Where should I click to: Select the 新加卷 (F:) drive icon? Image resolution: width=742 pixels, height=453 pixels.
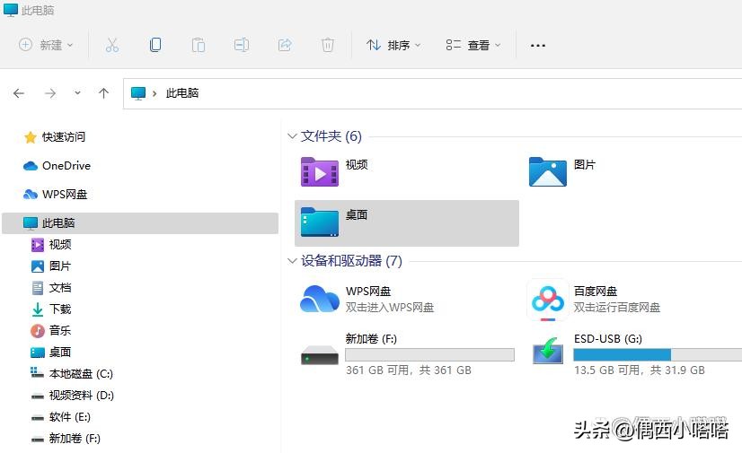(x=320, y=355)
